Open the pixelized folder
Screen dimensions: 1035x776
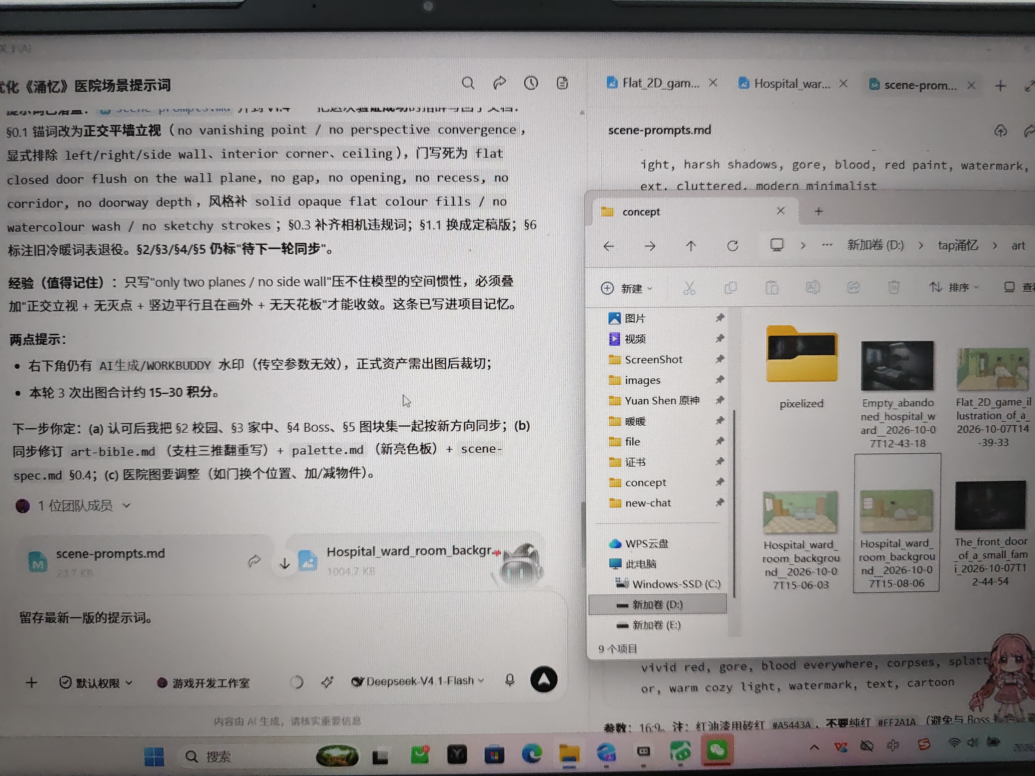(802, 367)
